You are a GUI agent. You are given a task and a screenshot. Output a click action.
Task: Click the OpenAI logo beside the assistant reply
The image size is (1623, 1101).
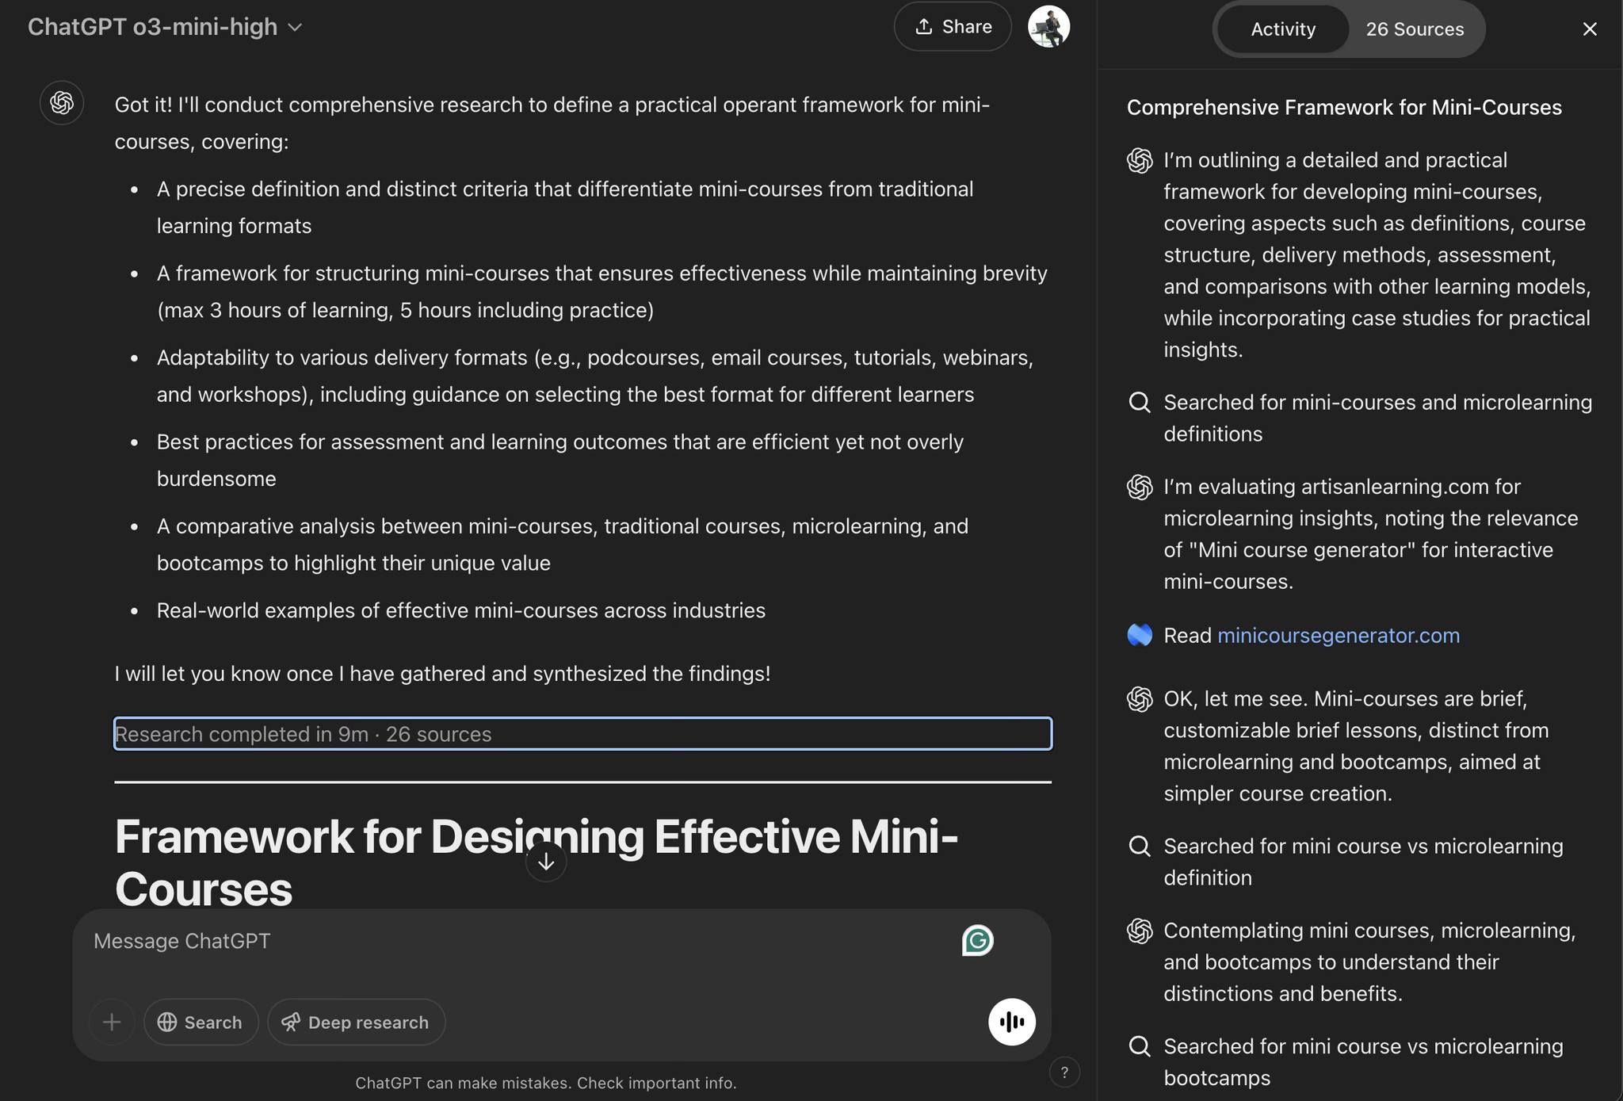[x=62, y=102]
